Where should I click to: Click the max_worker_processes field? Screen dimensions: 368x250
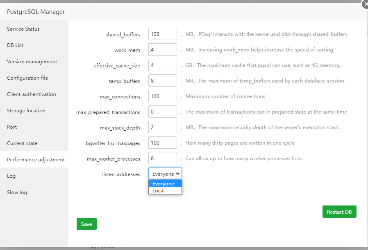click(162, 158)
